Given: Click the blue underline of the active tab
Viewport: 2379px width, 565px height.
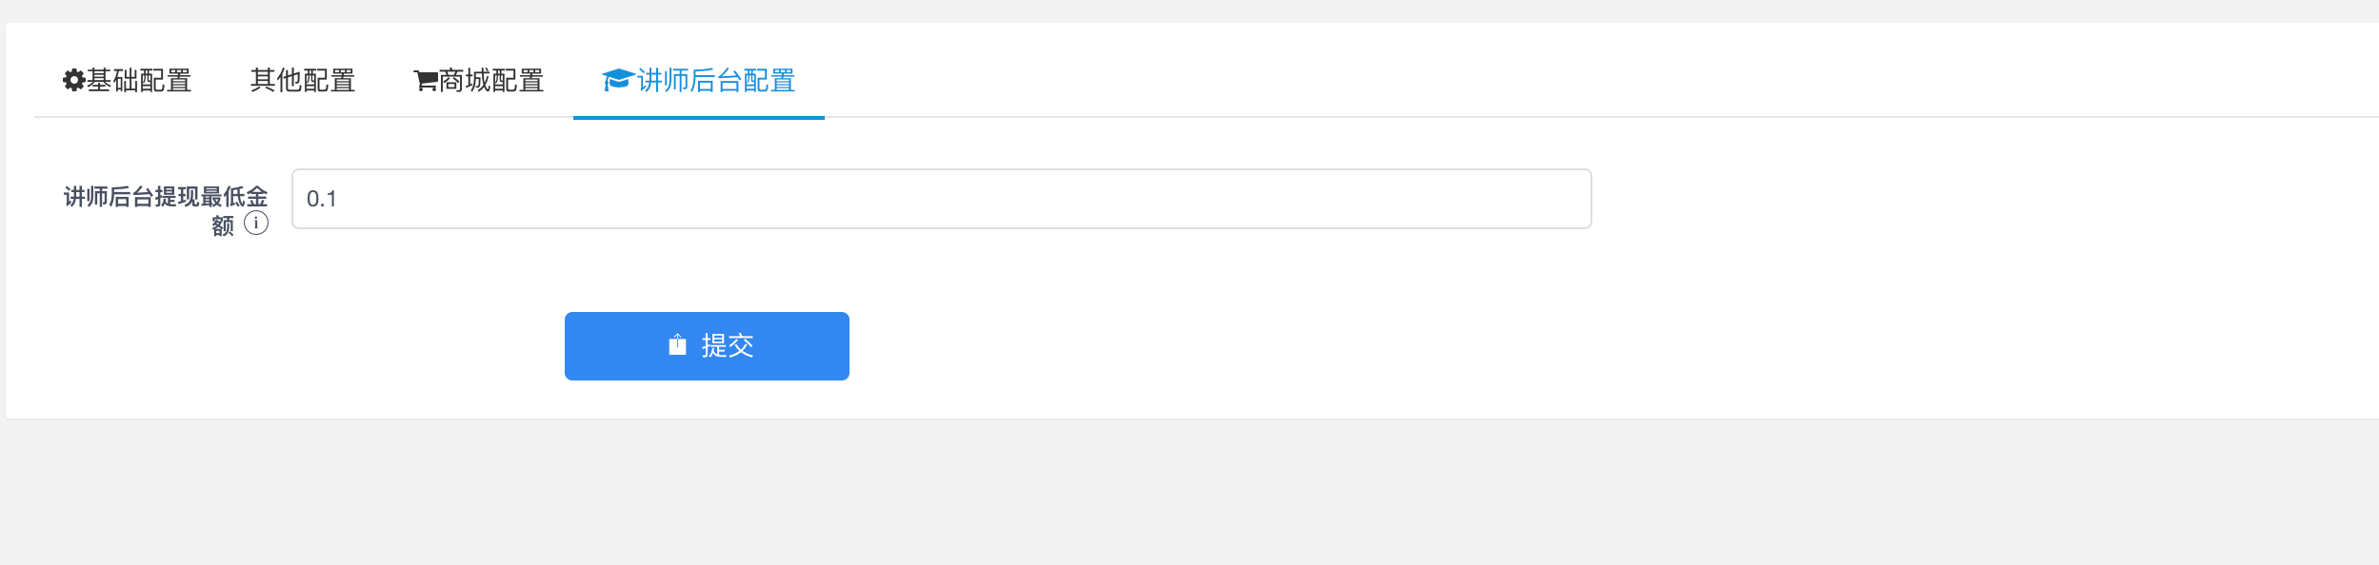Looking at the screenshot, I should click(x=699, y=118).
